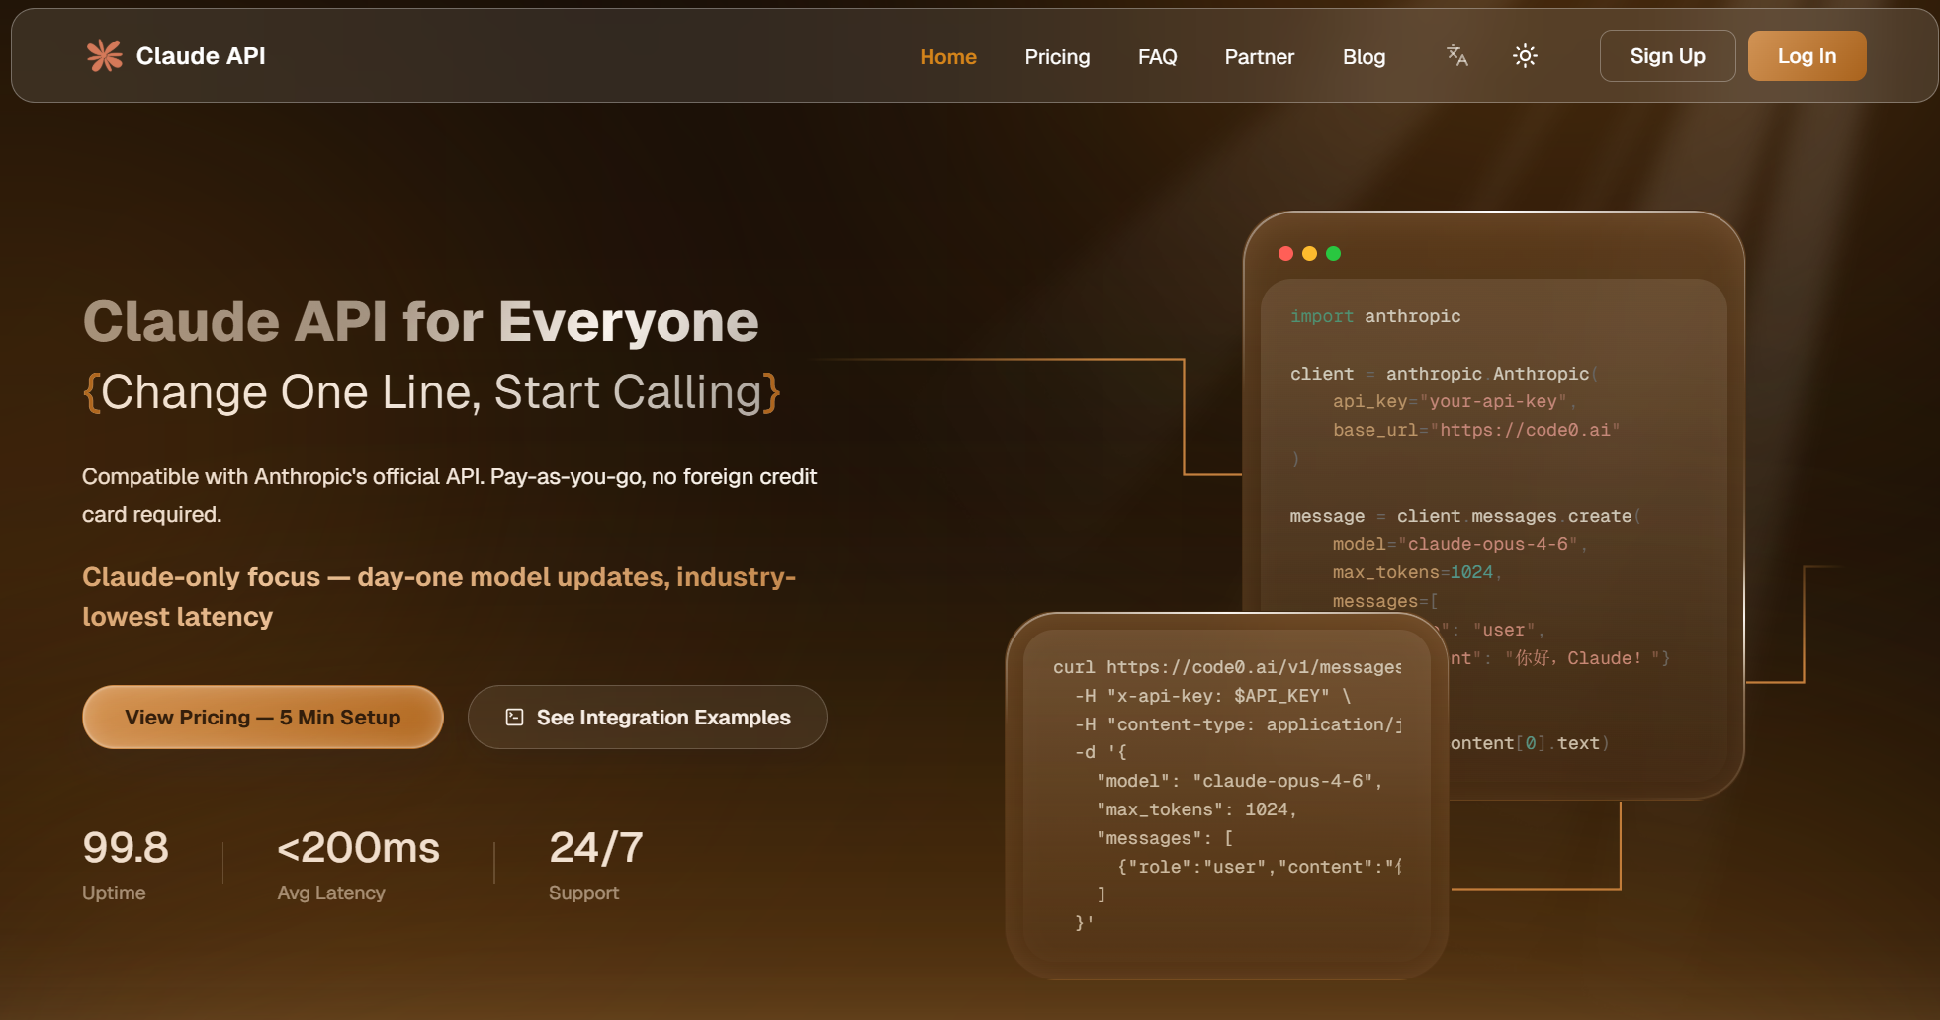This screenshot has width=1940, height=1020.
Task: Open the Pricing page in navigation
Action: (x=1057, y=57)
